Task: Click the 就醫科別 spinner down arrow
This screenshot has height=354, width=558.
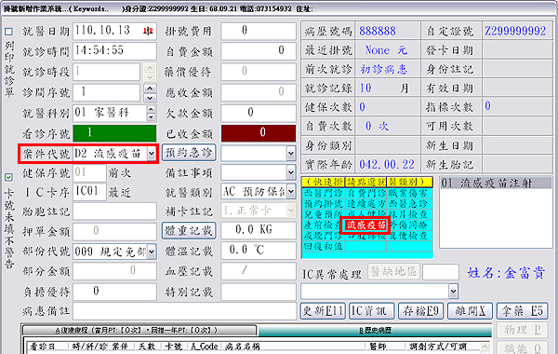Action: pyautogui.click(x=152, y=117)
